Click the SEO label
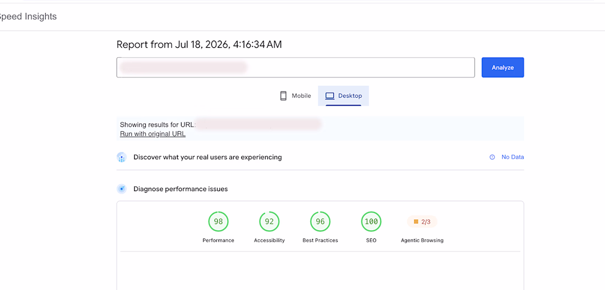 point(371,241)
